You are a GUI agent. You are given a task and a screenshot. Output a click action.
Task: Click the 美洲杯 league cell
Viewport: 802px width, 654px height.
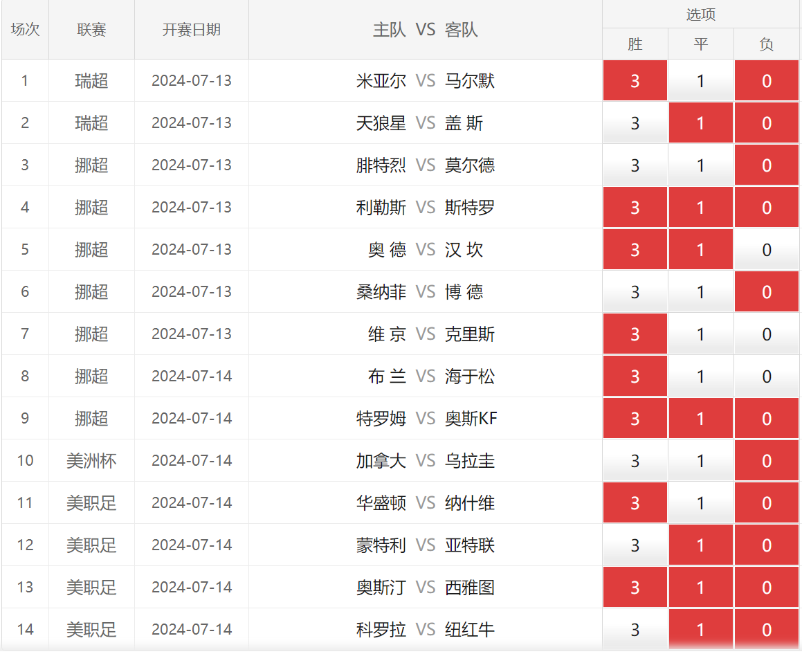91,460
